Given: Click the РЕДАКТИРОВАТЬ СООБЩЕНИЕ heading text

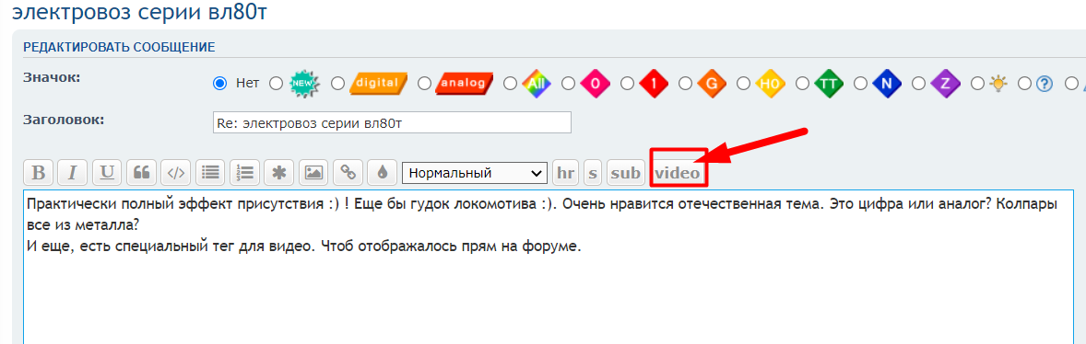Looking at the screenshot, I should tap(119, 48).
